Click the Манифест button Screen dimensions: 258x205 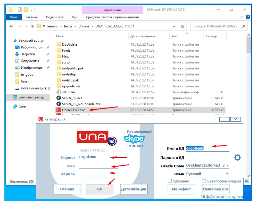coord(182,189)
